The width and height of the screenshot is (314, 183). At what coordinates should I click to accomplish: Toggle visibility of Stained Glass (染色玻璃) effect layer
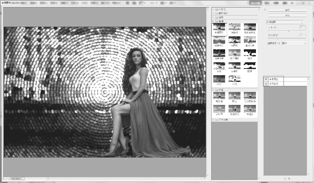[266, 84]
